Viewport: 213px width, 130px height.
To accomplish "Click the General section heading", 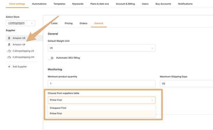I will pos(53,34).
